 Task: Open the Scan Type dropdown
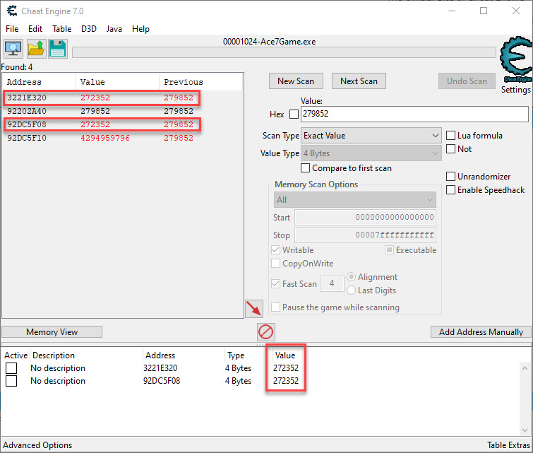coord(371,136)
